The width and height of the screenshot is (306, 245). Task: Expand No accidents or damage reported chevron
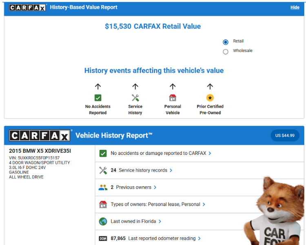point(210,154)
